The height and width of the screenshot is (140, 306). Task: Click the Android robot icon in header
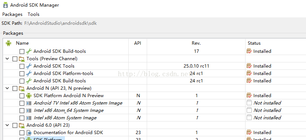pyautogui.click(x=8, y=43)
